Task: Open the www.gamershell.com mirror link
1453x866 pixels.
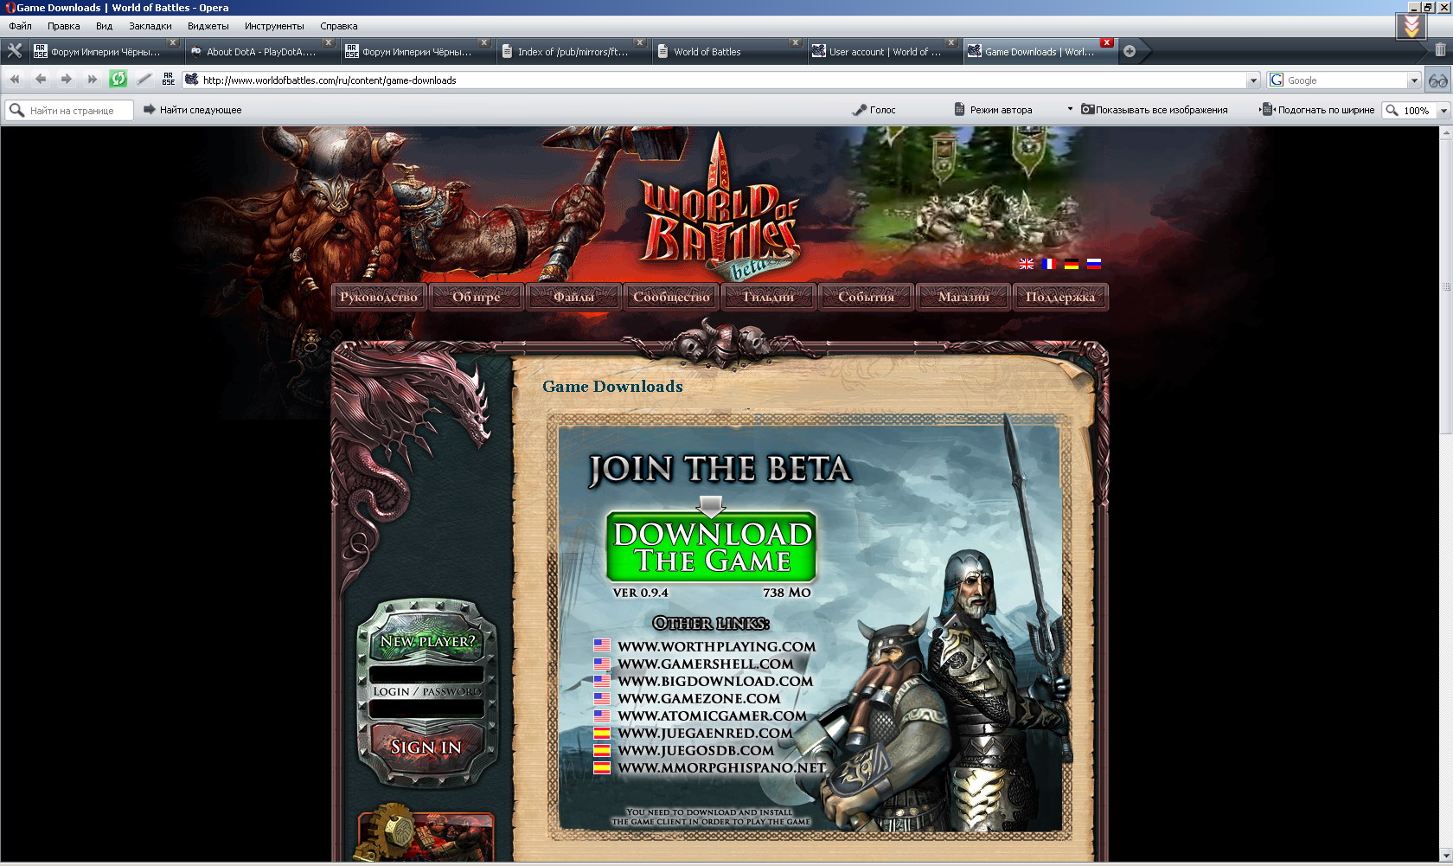Action: (x=705, y=664)
